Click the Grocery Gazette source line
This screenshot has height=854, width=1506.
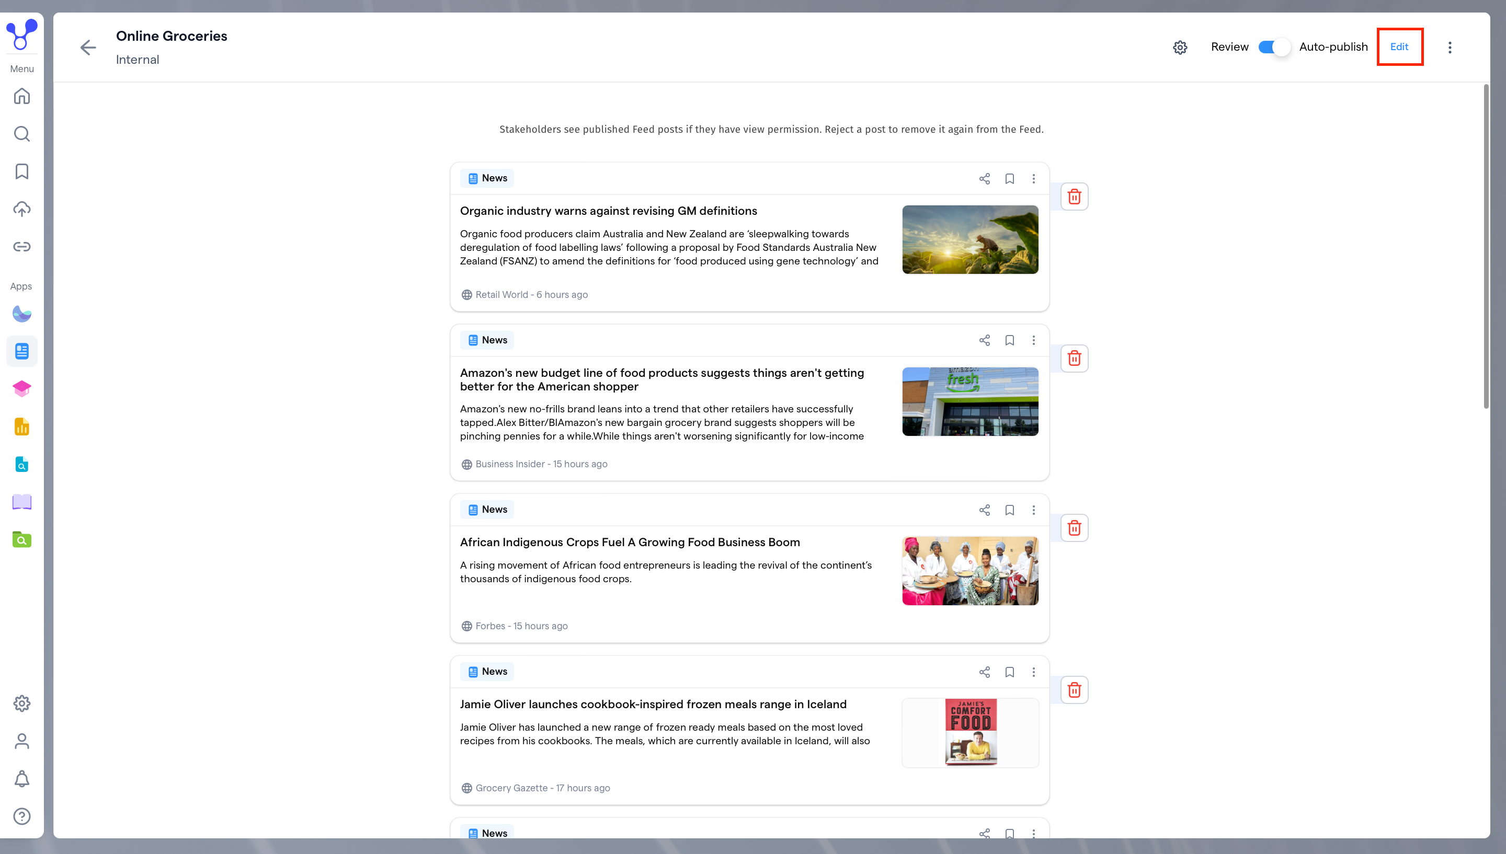pos(535,788)
